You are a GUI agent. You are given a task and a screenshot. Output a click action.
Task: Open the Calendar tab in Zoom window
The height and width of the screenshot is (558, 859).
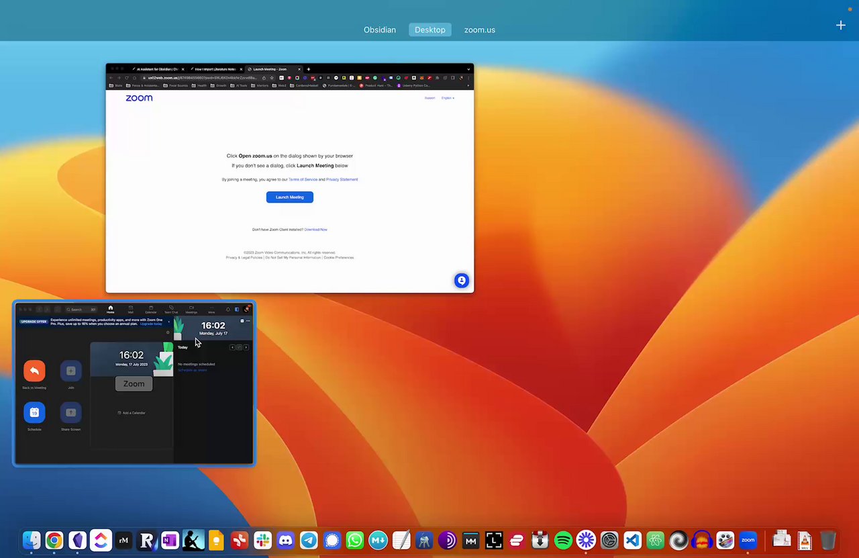(x=151, y=310)
